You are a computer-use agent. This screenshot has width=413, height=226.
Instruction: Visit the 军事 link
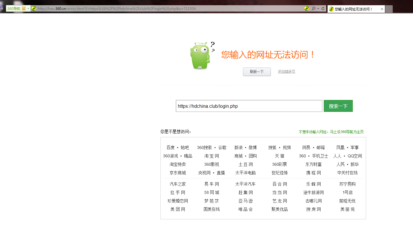pos(354,147)
